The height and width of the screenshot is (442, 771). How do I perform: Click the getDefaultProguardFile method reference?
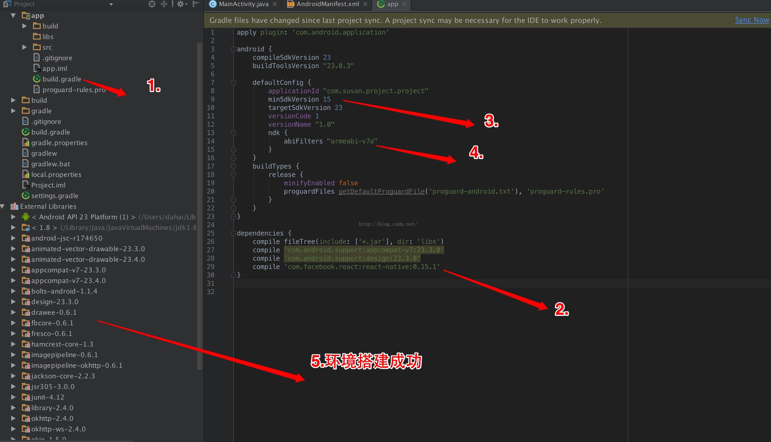click(x=381, y=191)
